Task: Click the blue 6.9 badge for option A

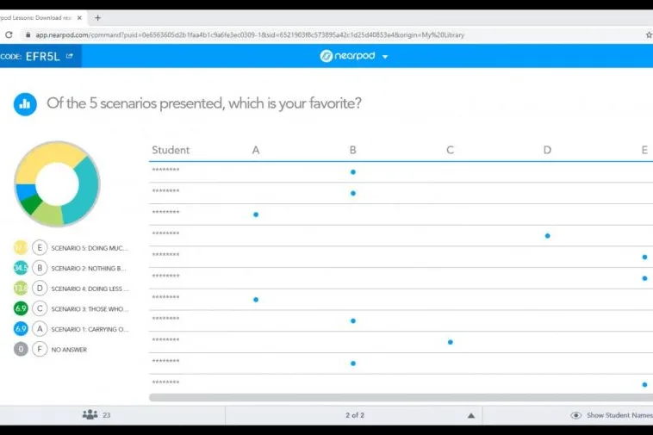Action: pyautogui.click(x=21, y=329)
